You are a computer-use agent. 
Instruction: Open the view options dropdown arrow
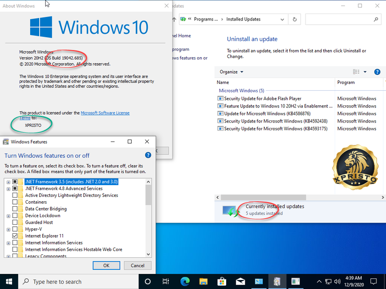point(365,72)
